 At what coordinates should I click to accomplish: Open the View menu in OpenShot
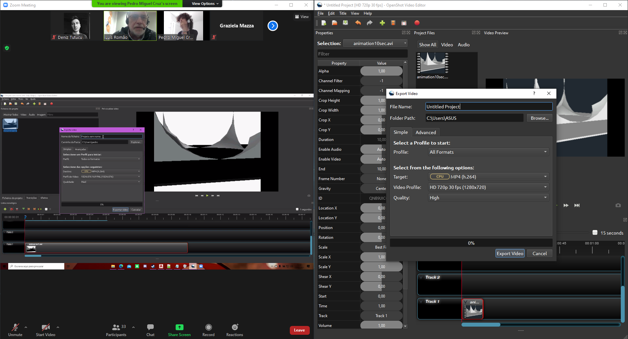tap(355, 13)
